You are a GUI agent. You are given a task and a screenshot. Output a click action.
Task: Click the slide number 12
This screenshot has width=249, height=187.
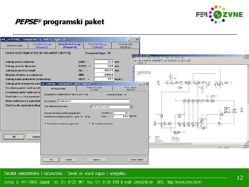pos(240,178)
